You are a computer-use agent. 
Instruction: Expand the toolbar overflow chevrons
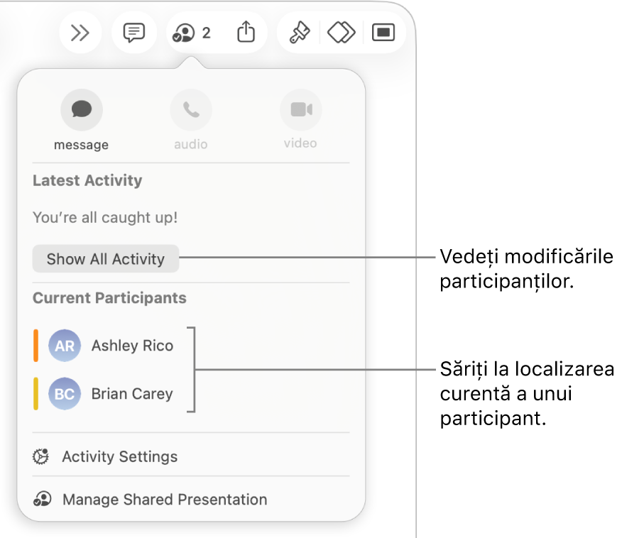click(x=80, y=33)
